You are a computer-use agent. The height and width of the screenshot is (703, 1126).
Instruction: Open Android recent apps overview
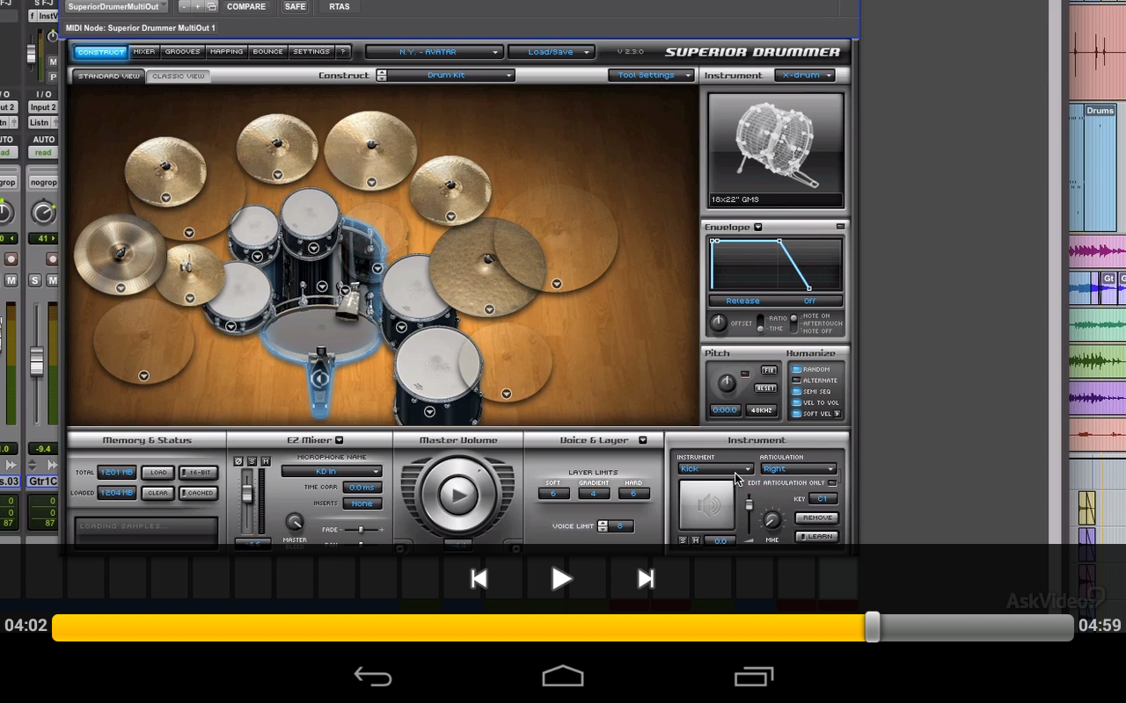click(753, 676)
